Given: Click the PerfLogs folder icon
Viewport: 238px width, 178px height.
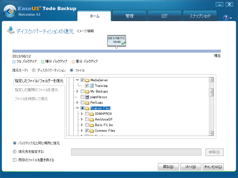Looking at the screenshot, I should (x=87, y=103).
